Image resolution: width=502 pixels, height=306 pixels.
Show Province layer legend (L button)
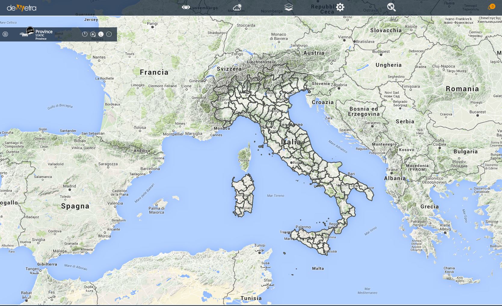101,34
